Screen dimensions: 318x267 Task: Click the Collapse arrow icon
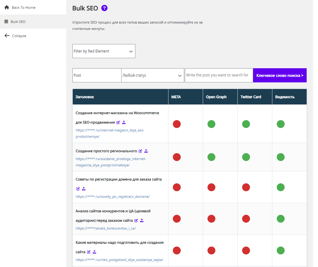pyautogui.click(x=7, y=36)
